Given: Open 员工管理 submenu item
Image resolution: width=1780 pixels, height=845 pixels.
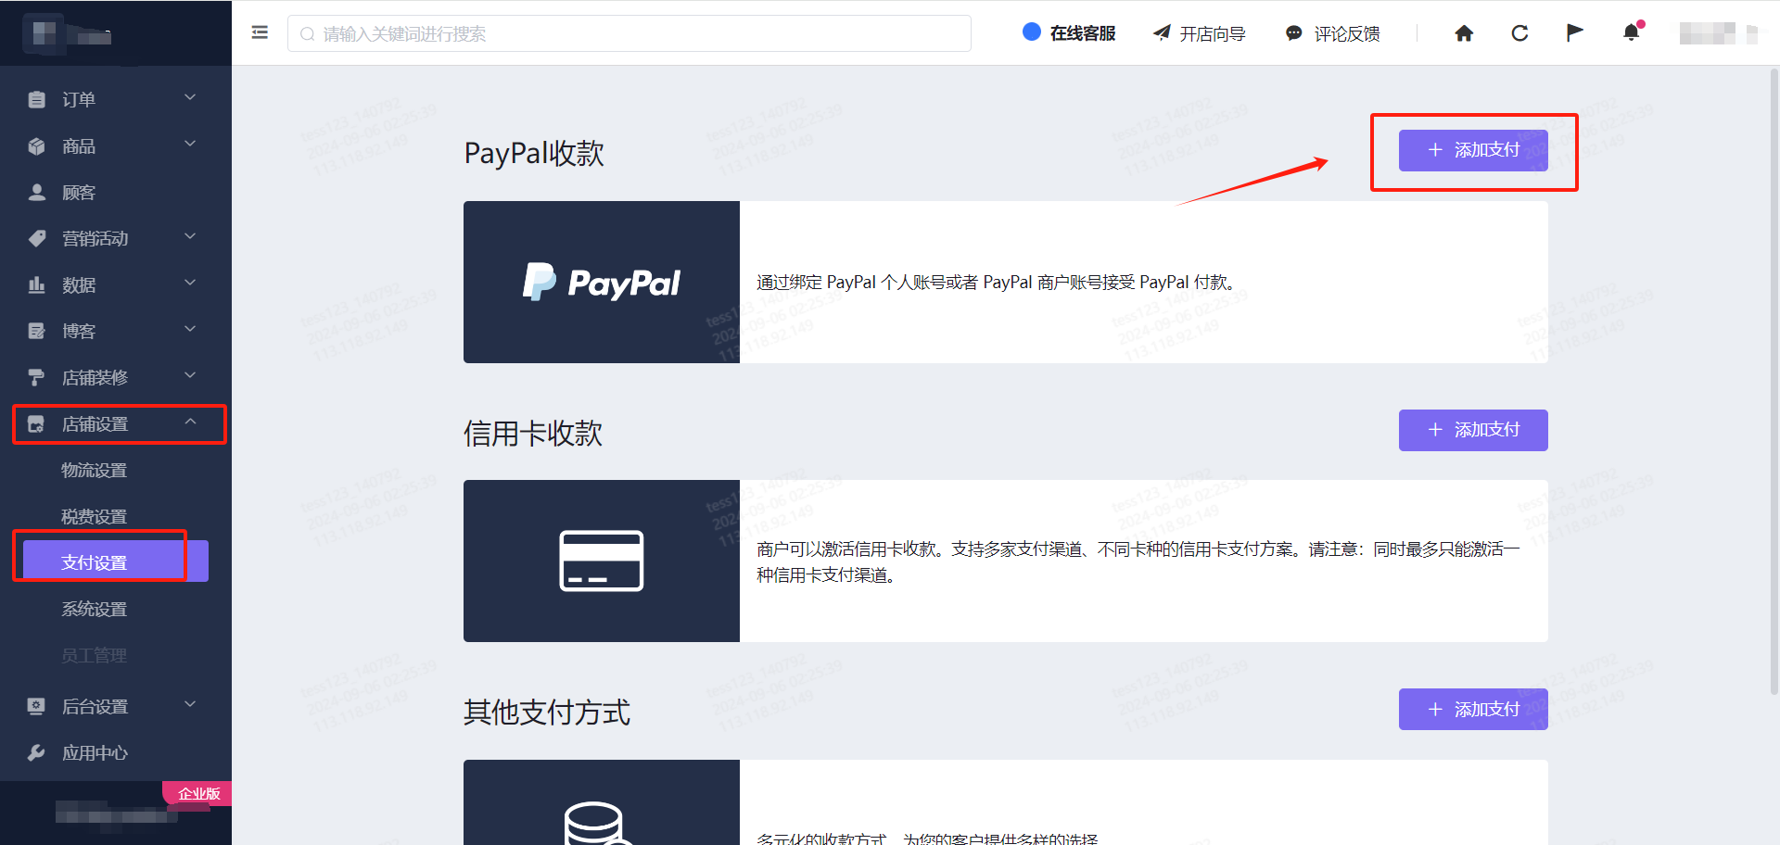Looking at the screenshot, I should coord(95,655).
